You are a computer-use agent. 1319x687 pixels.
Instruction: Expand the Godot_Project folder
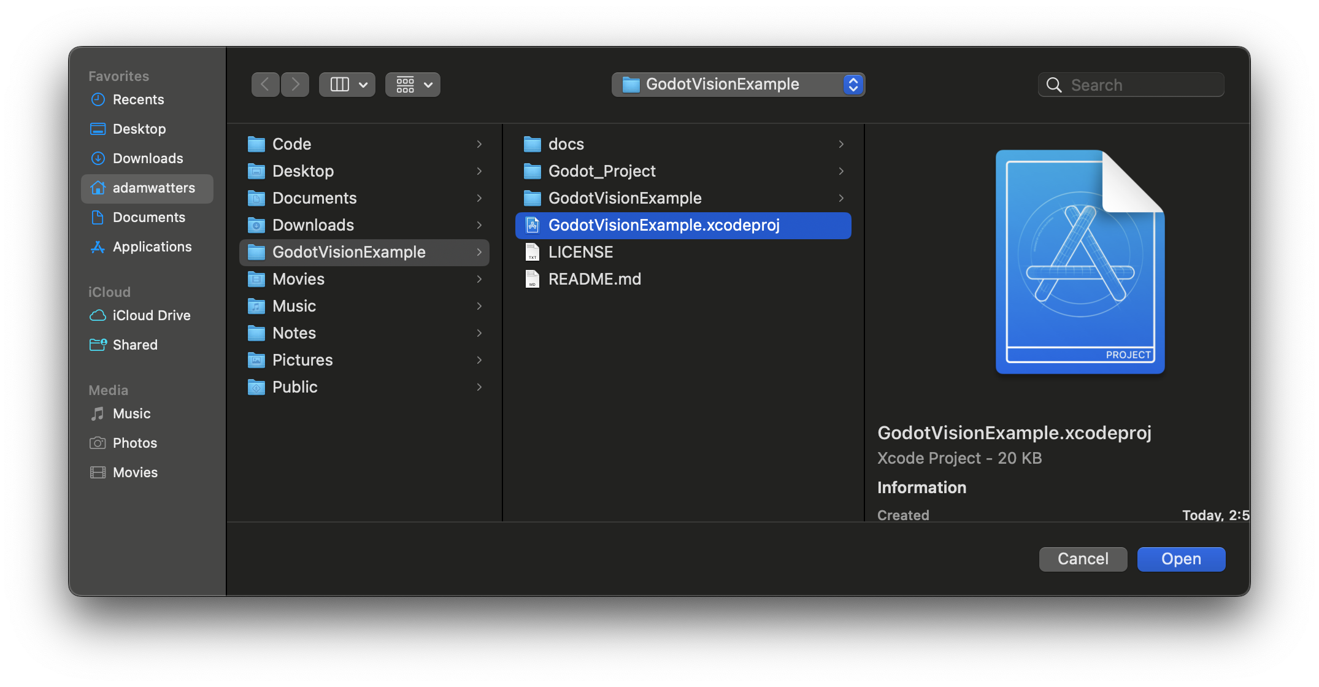[x=601, y=171]
